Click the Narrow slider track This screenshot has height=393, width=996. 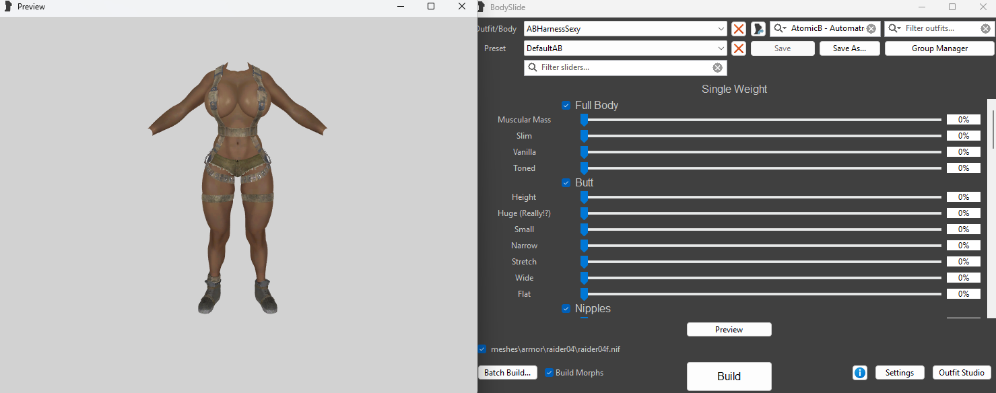coord(761,246)
